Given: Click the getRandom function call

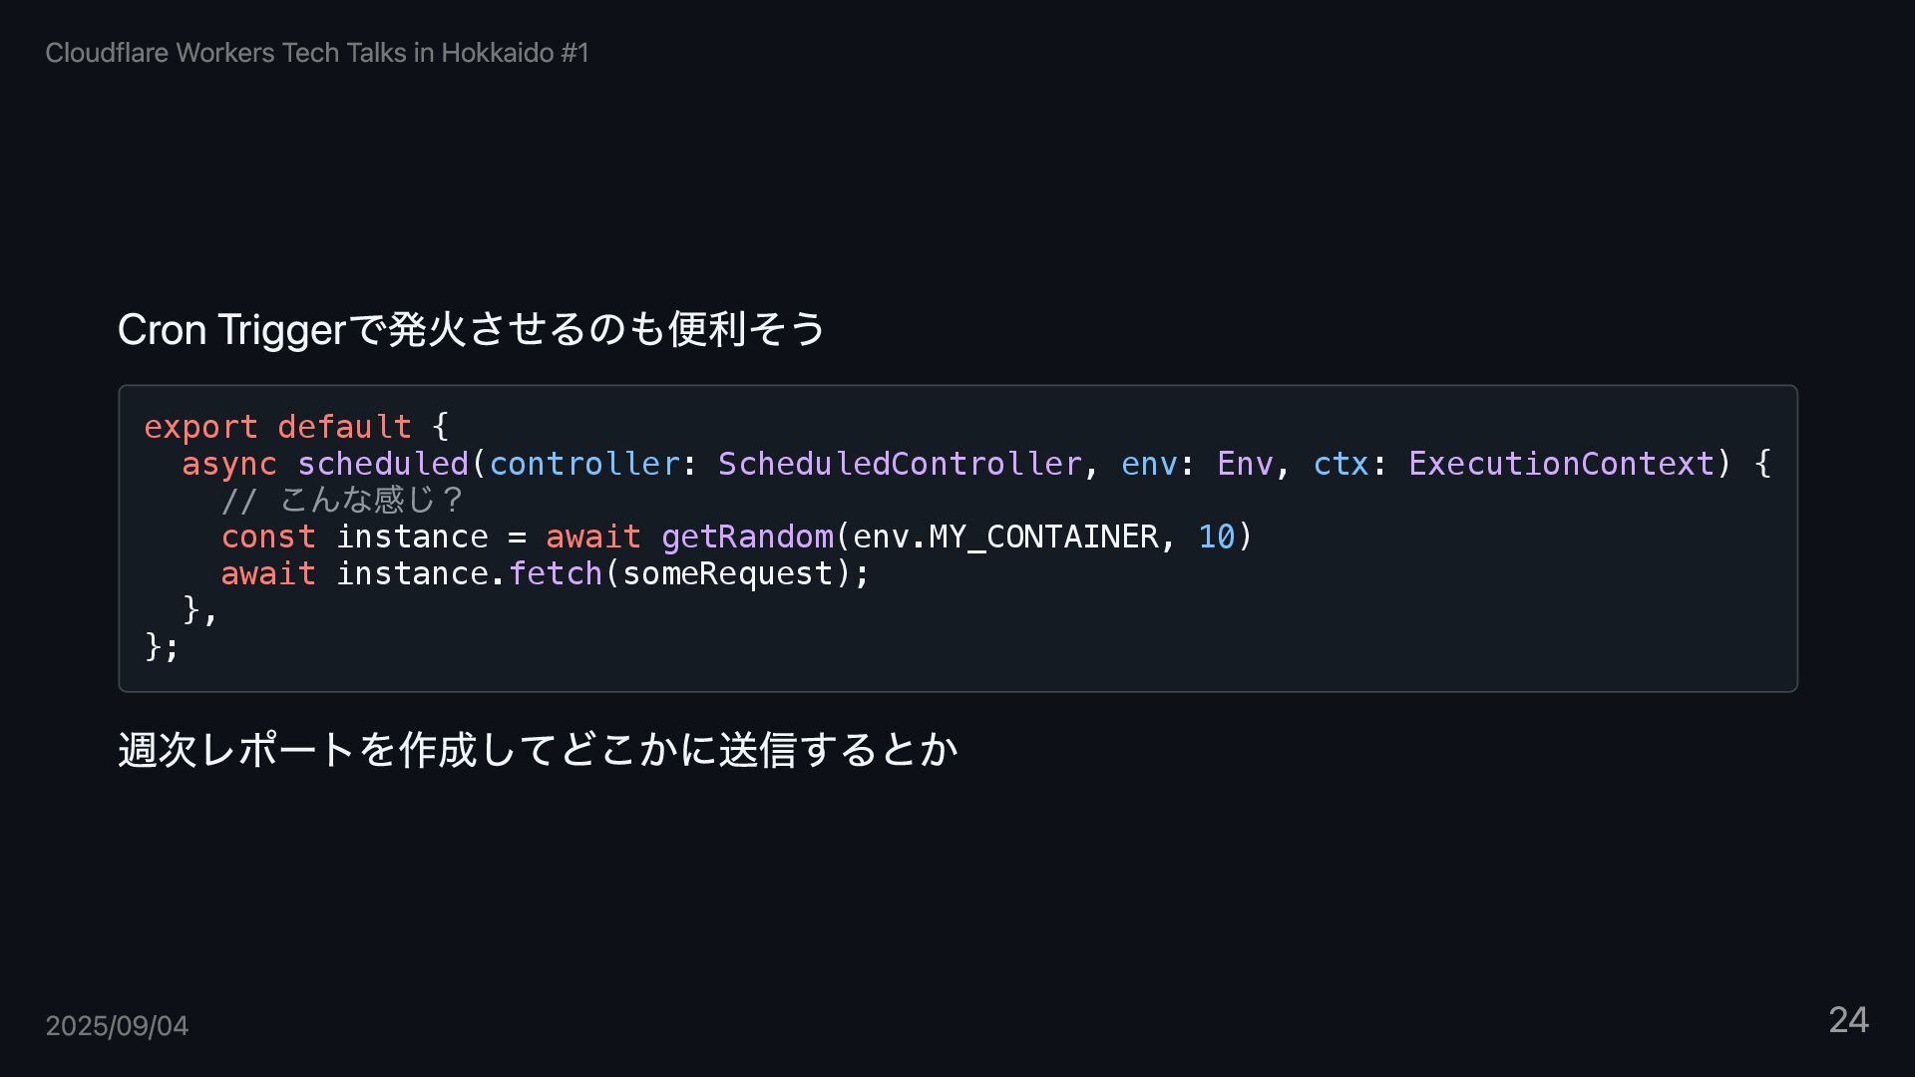Looking at the screenshot, I should click(747, 537).
